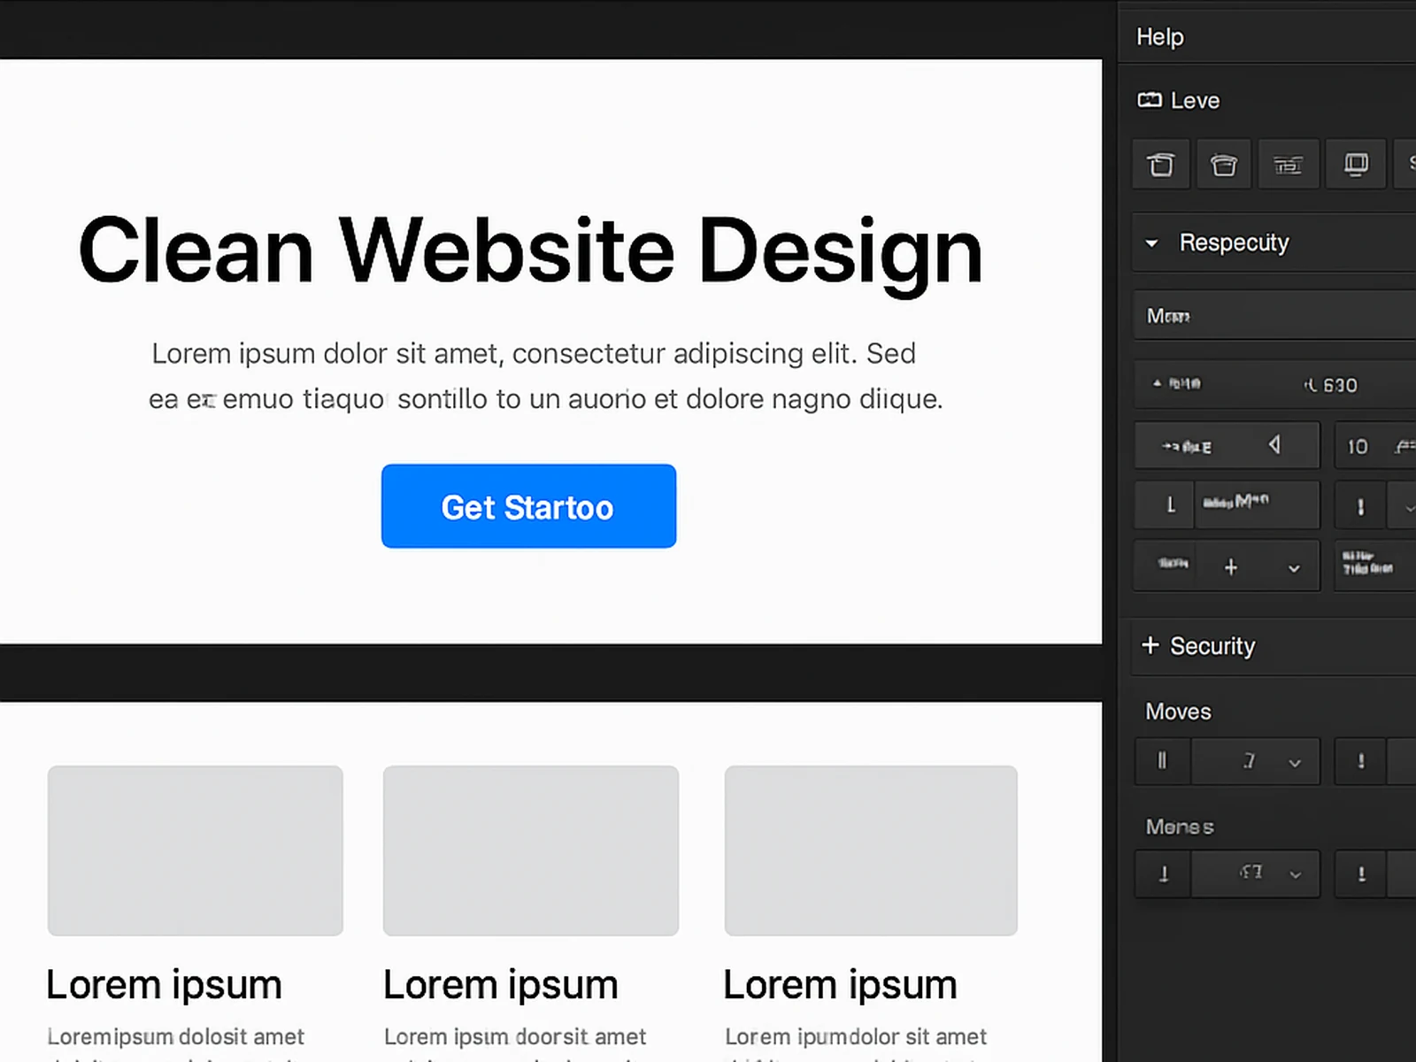Click the Leve panel label
Image resolution: width=1416 pixels, height=1062 pixels.
(x=1195, y=100)
